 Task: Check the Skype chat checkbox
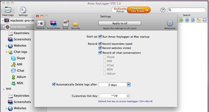tap(105, 57)
